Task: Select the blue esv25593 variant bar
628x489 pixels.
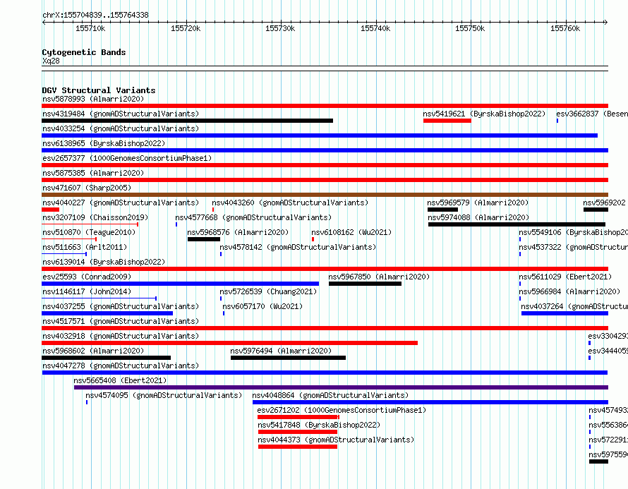Action: [180, 284]
